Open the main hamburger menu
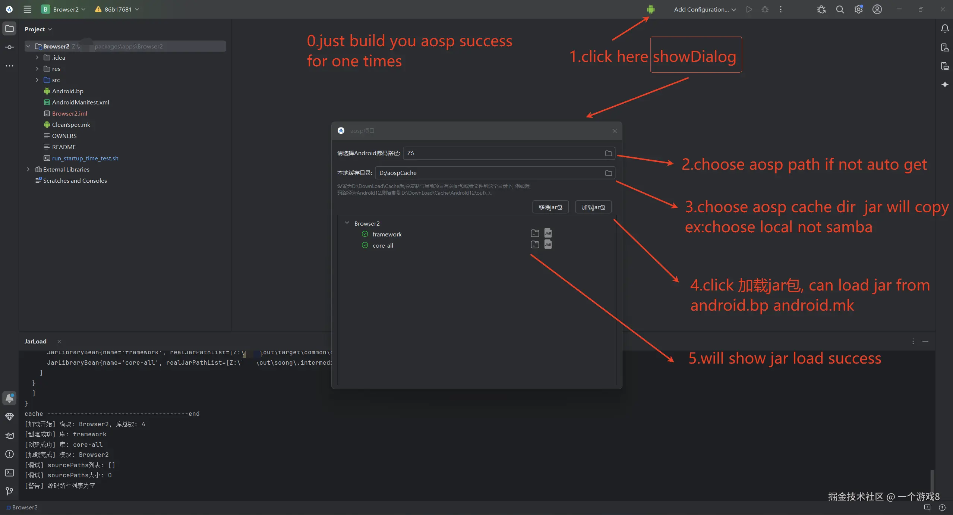This screenshot has height=515, width=953. click(x=27, y=9)
